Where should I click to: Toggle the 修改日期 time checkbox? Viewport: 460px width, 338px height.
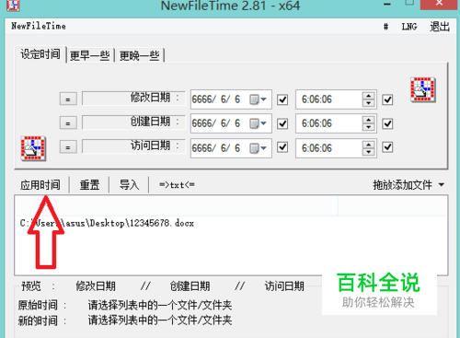tap(387, 99)
